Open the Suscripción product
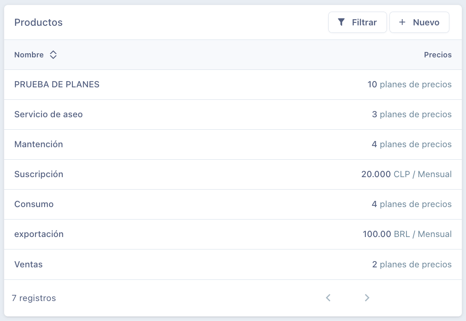Viewport: 466px width, 321px height. pyautogui.click(x=39, y=174)
